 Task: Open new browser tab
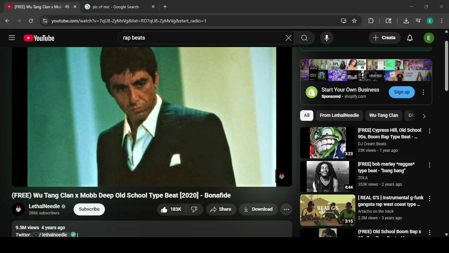pyautogui.click(x=165, y=7)
